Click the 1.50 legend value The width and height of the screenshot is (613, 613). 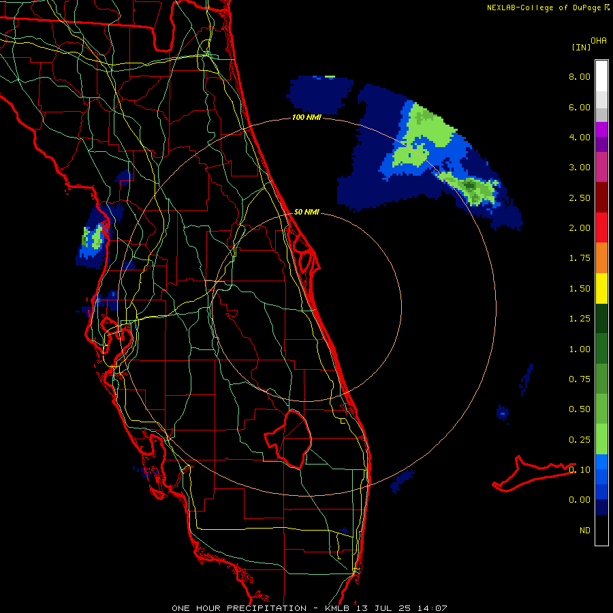(580, 289)
